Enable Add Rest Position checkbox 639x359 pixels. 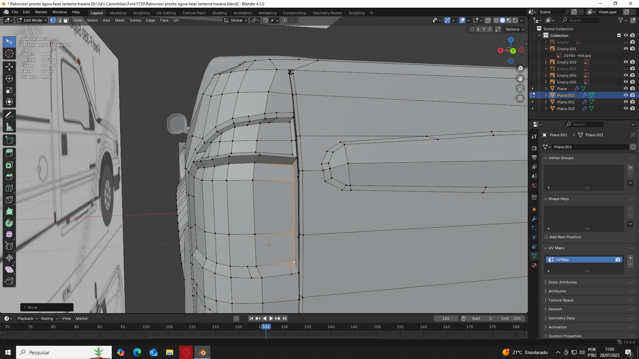pos(546,237)
